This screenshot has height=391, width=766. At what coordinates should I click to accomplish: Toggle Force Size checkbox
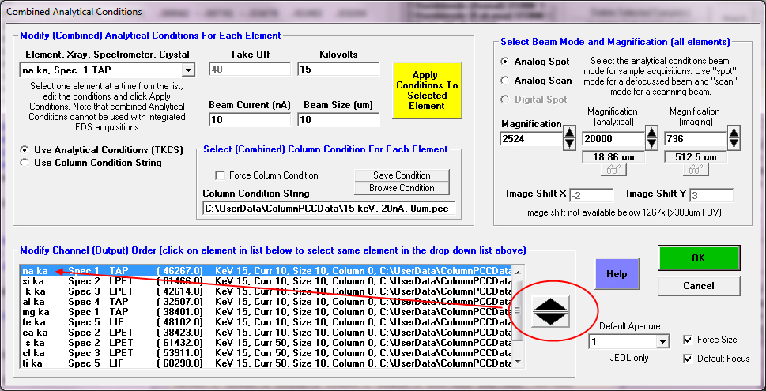click(688, 340)
